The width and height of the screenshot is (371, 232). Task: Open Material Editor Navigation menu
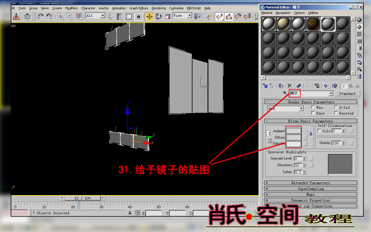pos(283,13)
